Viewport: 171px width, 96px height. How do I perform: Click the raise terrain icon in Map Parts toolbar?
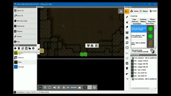pos(127,33)
